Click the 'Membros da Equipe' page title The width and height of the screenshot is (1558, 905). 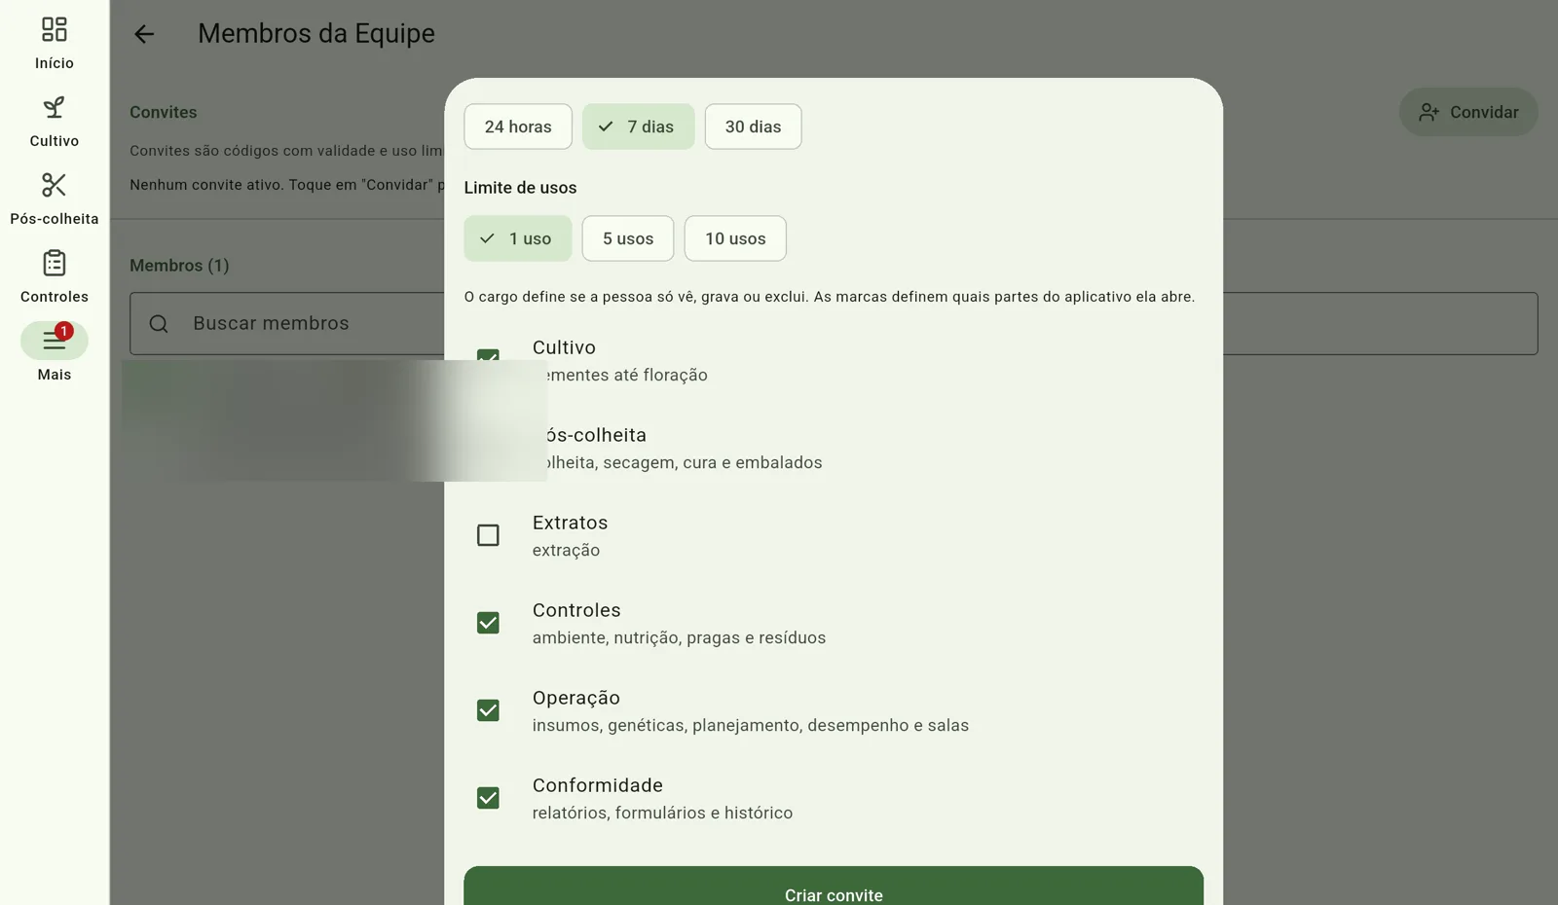(x=316, y=33)
